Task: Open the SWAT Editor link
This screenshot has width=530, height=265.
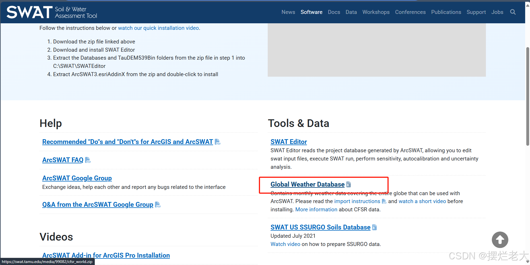Action: [x=288, y=142]
